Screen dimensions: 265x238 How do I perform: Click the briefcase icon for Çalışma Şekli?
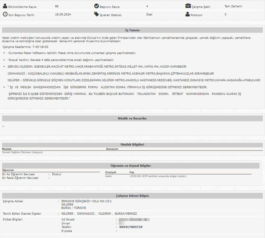[x=188, y=6]
